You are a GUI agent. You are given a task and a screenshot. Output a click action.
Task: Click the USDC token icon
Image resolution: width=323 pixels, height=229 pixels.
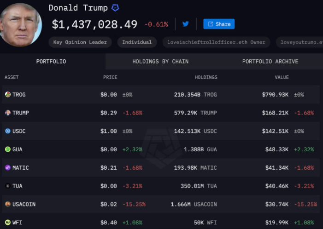pyautogui.click(x=8, y=131)
